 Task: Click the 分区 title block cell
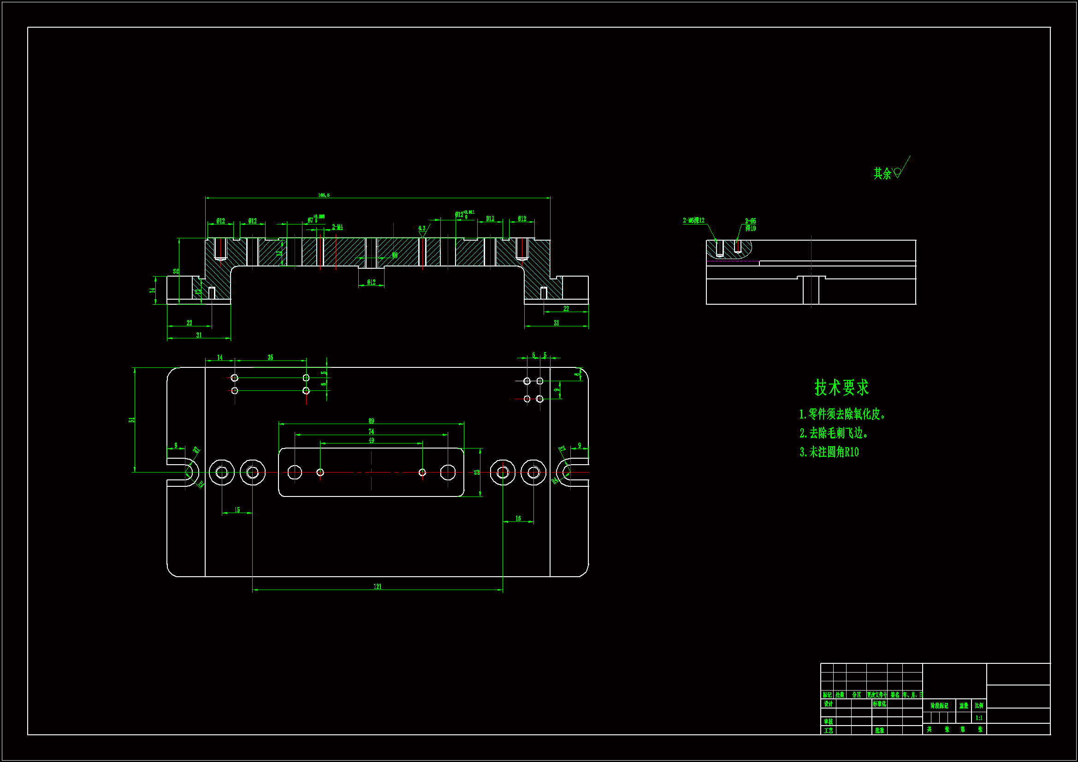point(856,695)
